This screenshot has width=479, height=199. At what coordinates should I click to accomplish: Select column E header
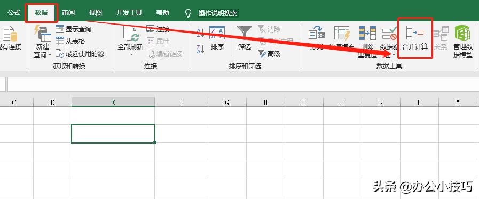[113, 102]
